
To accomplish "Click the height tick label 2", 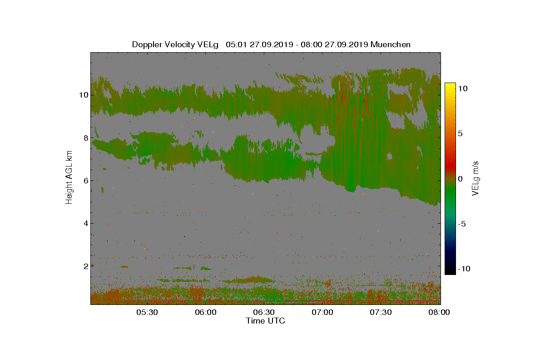I will [x=85, y=266].
